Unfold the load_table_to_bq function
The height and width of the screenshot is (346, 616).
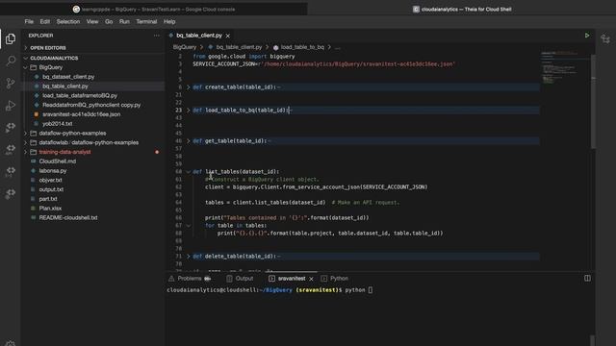coord(189,111)
